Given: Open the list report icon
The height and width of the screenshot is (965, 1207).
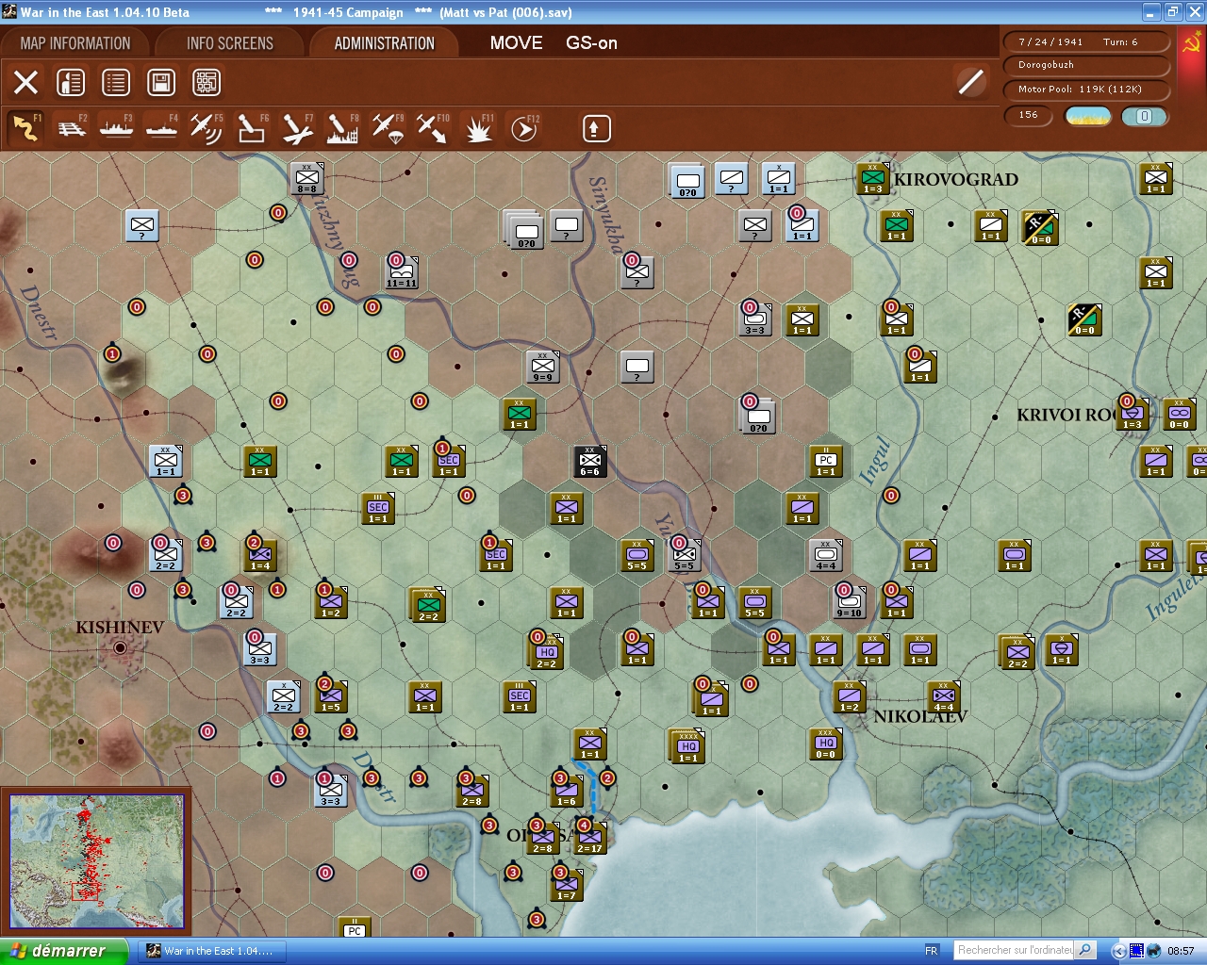Looking at the screenshot, I should click(x=116, y=82).
